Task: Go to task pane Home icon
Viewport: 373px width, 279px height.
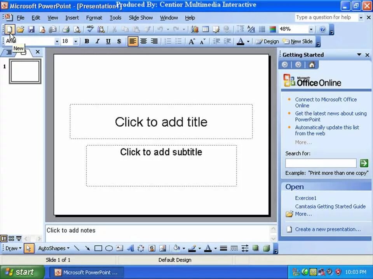Action: 312,65
